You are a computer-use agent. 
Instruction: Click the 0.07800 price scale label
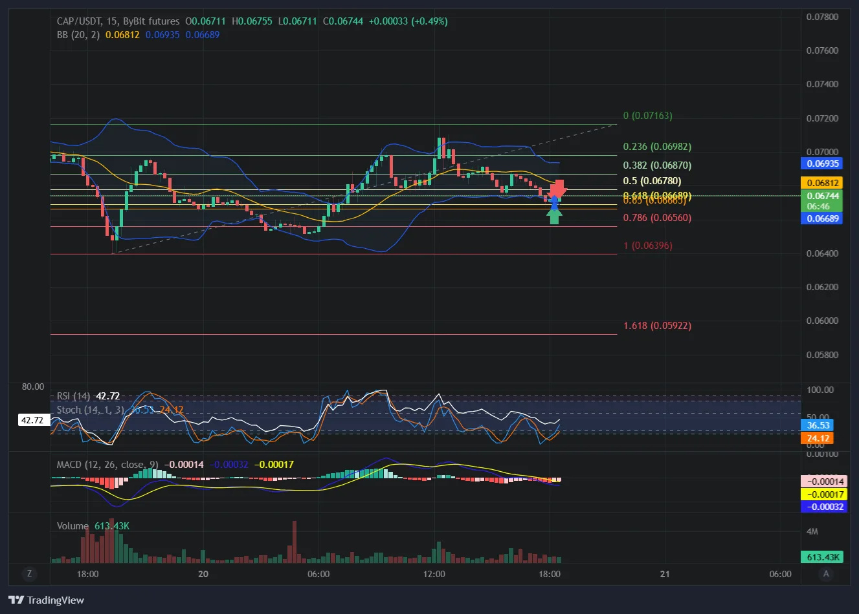(x=823, y=17)
